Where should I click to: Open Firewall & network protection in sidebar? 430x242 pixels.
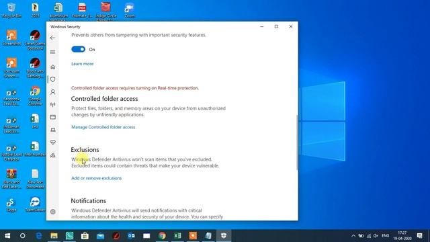click(x=52, y=105)
